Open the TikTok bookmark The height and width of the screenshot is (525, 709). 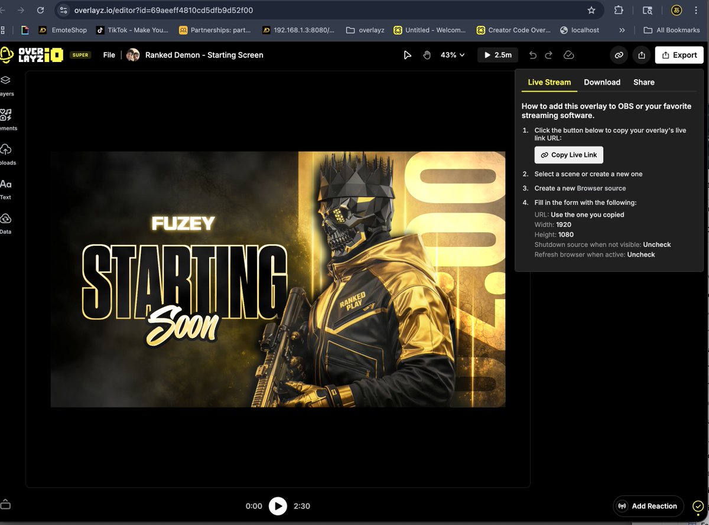[132, 30]
